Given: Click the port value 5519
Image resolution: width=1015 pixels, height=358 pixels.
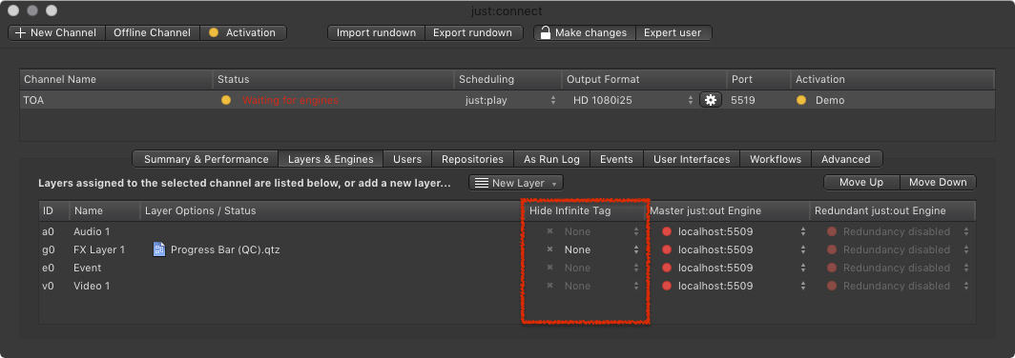Looking at the screenshot, I should pos(742,100).
